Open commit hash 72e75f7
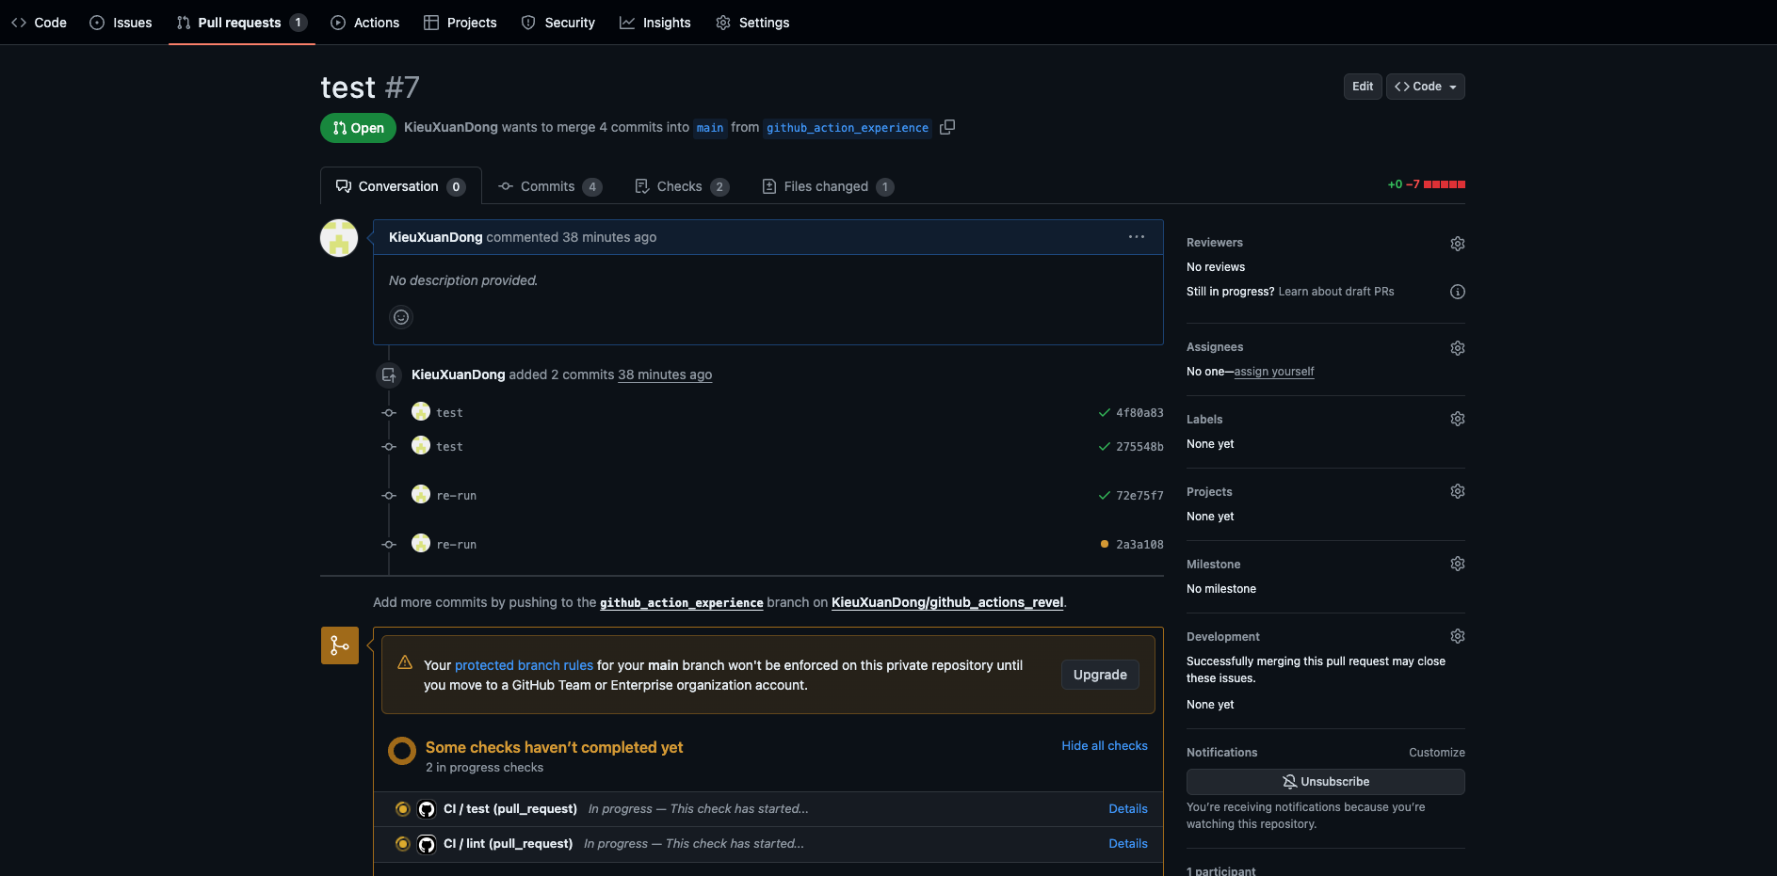Image resolution: width=1777 pixels, height=876 pixels. point(1139,496)
